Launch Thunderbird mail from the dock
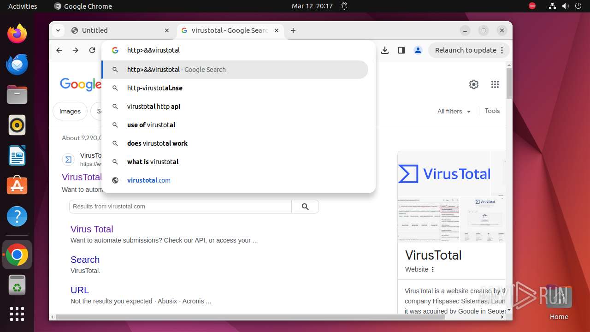The image size is (590, 332). [x=17, y=64]
